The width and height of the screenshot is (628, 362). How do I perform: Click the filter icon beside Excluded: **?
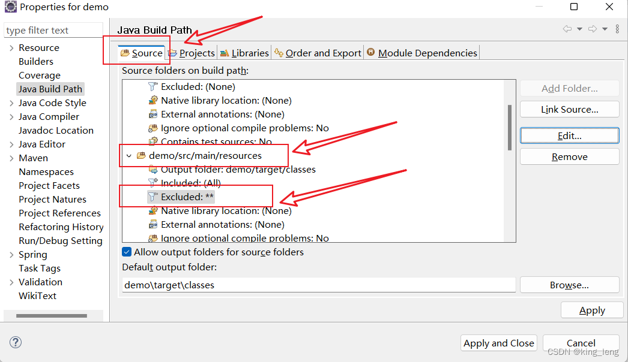152,196
